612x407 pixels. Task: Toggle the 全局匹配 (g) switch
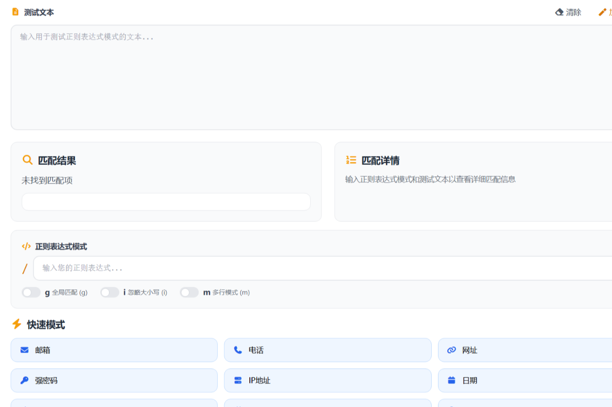[31, 292]
